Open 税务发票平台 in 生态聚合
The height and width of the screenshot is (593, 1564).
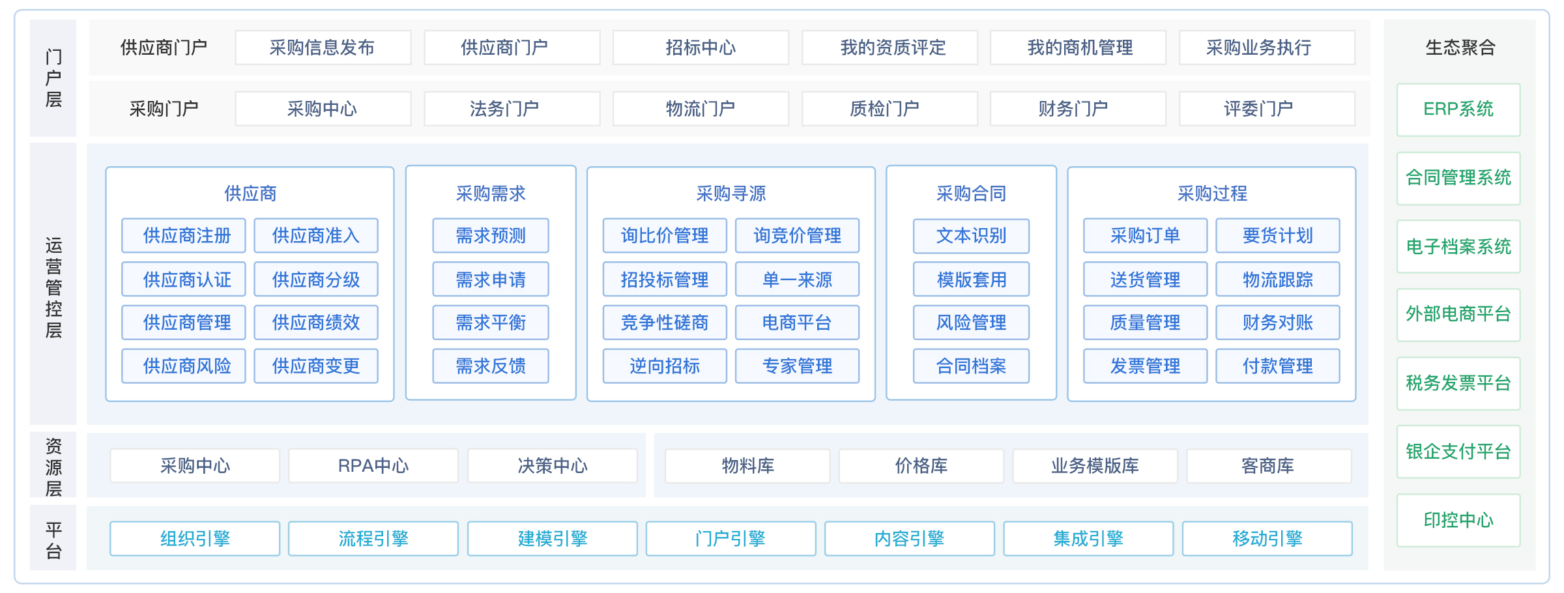click(x=1458, y=383)
